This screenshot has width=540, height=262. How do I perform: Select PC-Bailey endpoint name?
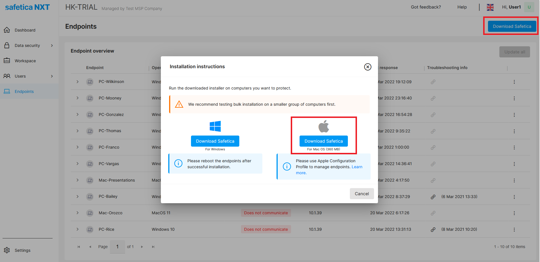coord(108,196)
